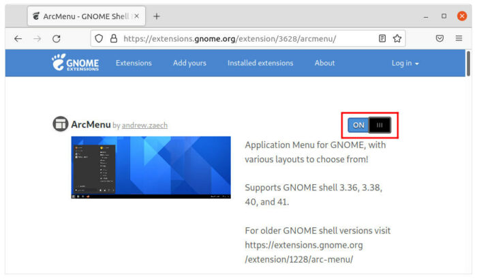Image resolution: width=477 pixels, height=279 pixels.
Task: Expand the Log in dropdown
Action: click(405, 63)
